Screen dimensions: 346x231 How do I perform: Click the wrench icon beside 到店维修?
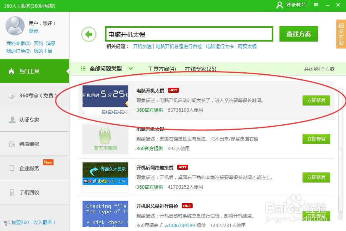[x=12, y=144]
